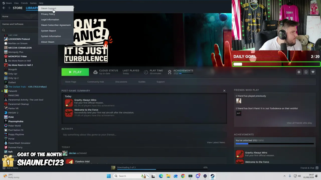Screen dimensions: 321x180
Task: Click the search magnifier in the library sidebar
Action: click(4, 30)
